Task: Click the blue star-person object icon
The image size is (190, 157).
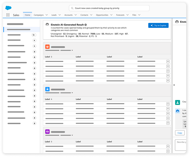Action: point(47,89)
